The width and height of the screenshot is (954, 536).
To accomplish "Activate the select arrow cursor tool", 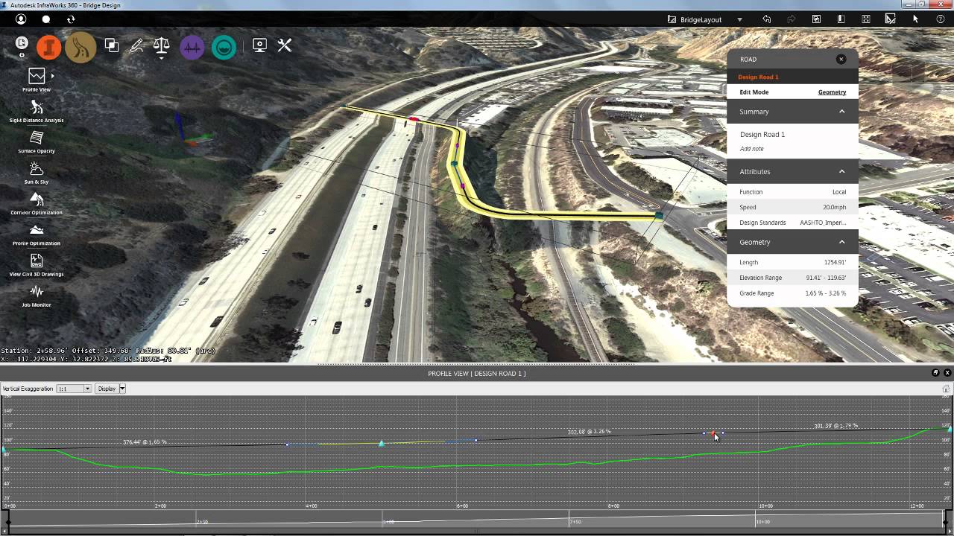I will (915, 19).
